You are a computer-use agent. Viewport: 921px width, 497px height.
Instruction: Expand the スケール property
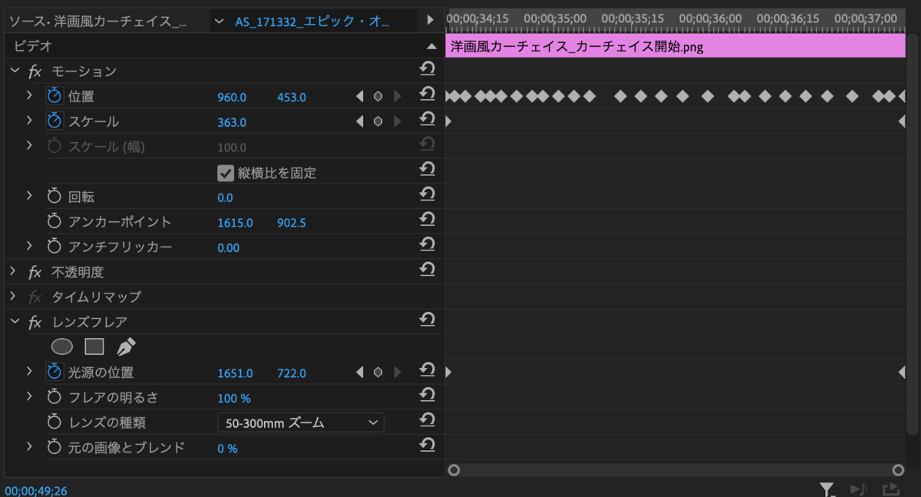(29, 121)
